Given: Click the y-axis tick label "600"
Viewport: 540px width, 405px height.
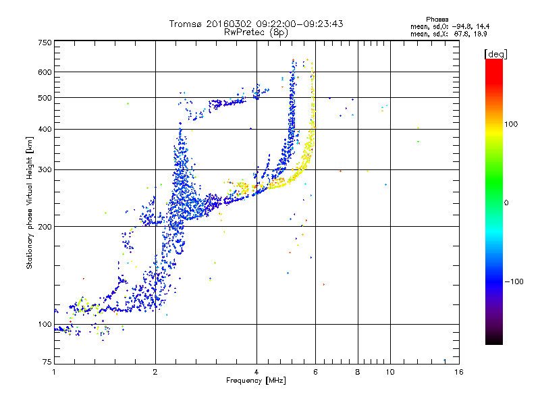Looking at the screenshot, I should (x=45, y=72).
